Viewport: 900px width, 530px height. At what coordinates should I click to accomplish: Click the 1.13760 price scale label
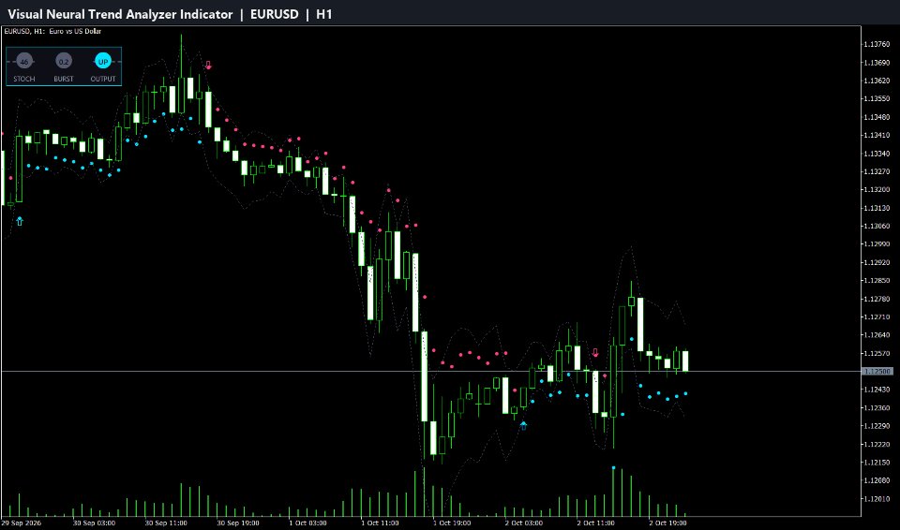pyautogui.click(x=877, y=44)
